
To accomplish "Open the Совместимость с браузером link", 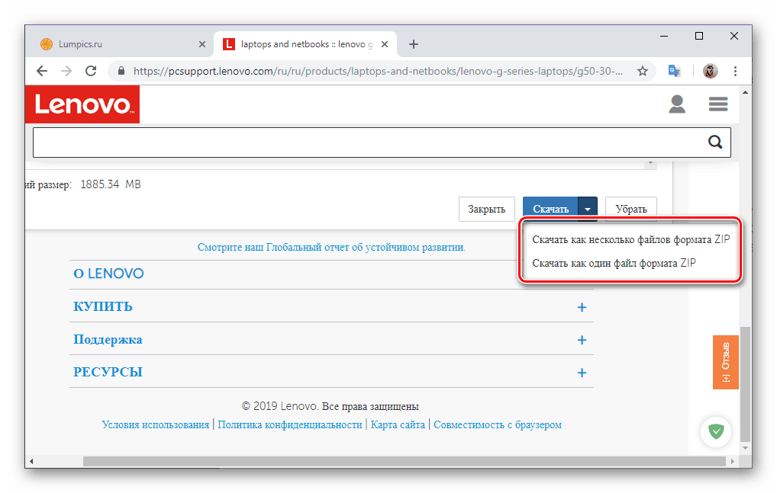I will 498,424.
